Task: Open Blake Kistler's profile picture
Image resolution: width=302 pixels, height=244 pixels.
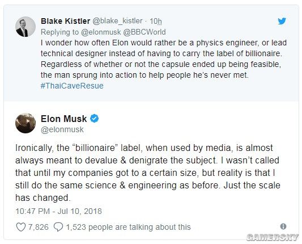Action: (x=25, y=27)
